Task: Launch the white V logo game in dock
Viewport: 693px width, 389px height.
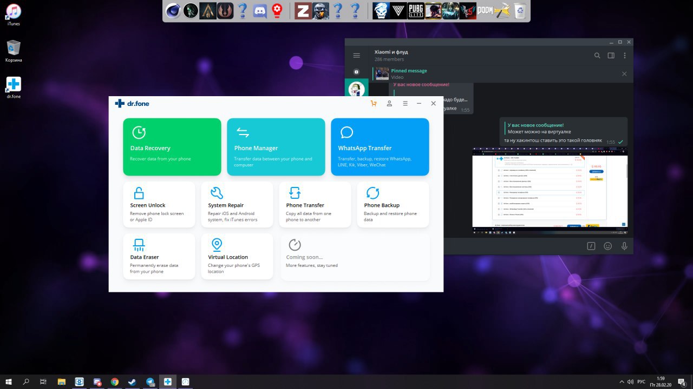Action: click(398, 11)
